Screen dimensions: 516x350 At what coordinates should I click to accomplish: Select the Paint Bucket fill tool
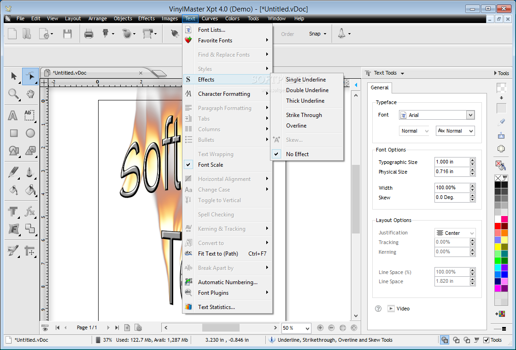13,190
